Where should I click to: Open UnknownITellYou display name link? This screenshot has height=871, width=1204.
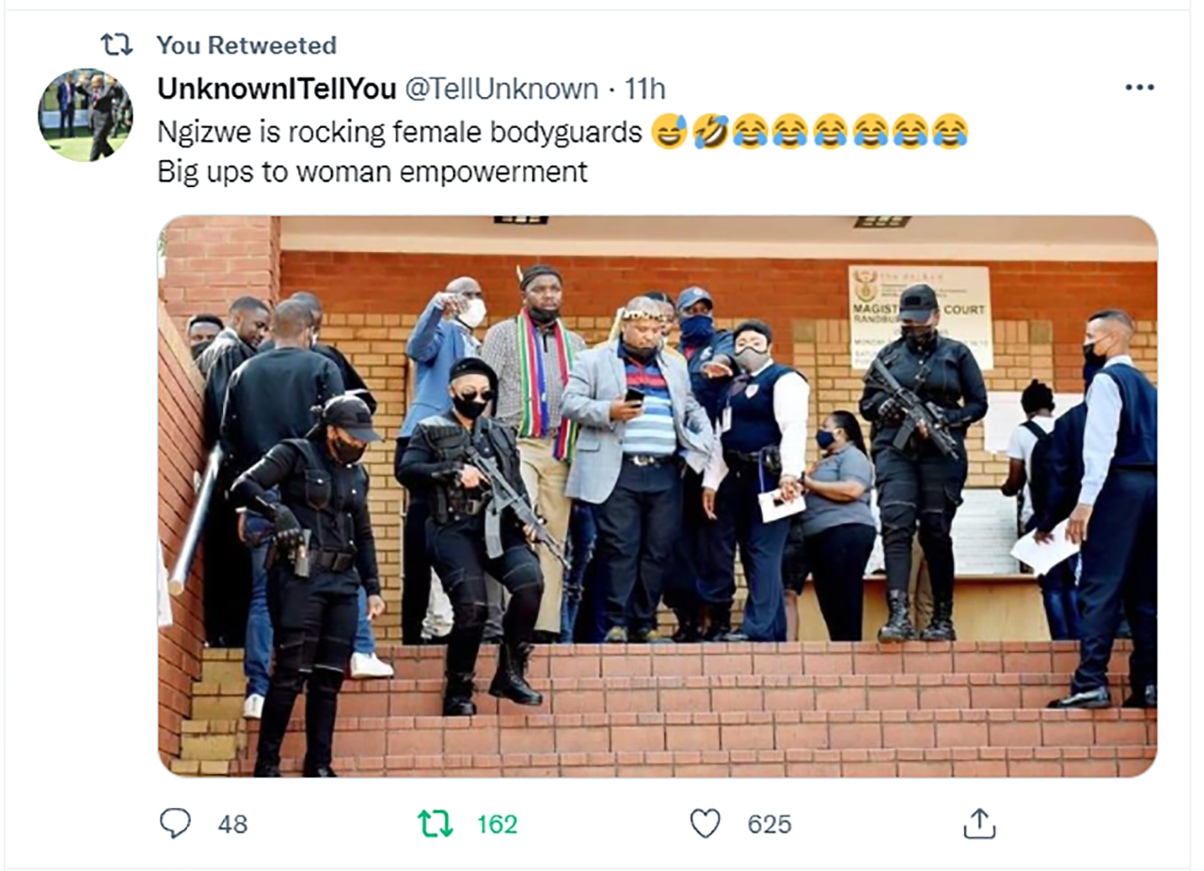(x=277, y=88)
